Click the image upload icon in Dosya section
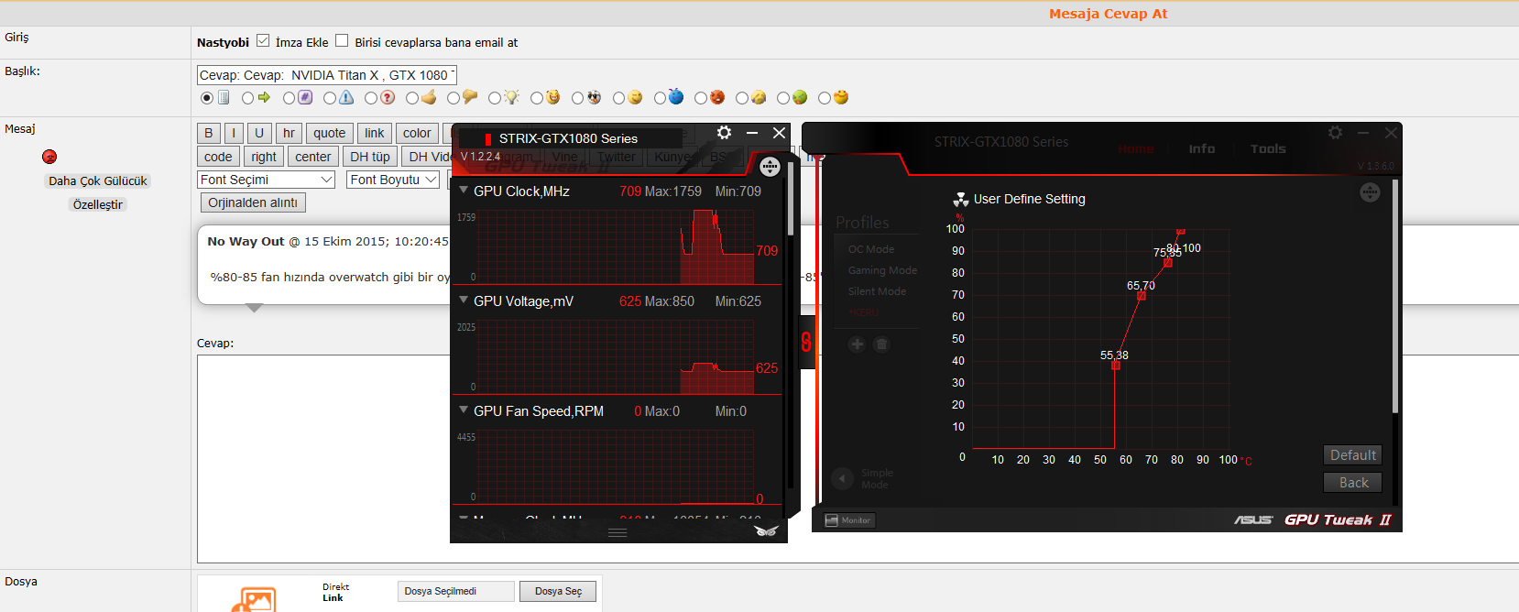This screenshot has width=1519, height=612. [x=254, y=600]
